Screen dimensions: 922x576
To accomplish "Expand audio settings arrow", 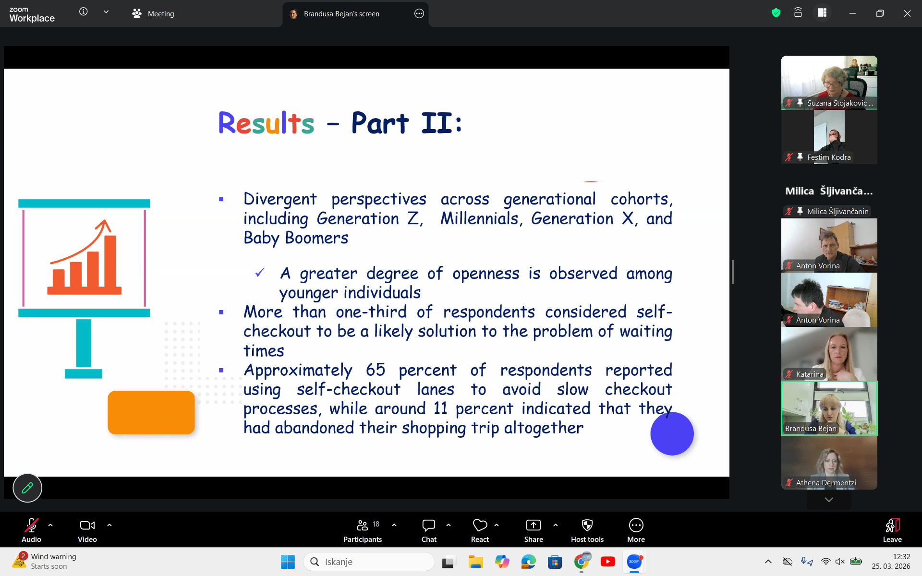I will (x=50, y=525).
